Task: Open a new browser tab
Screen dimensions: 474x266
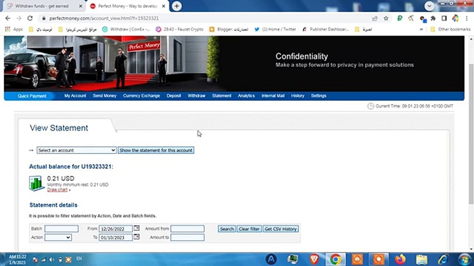Action: [x=177, y=6]
